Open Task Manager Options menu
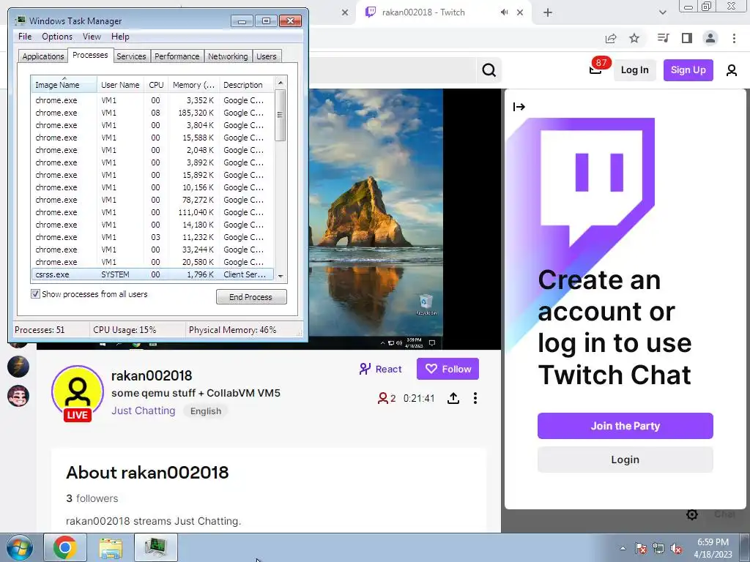 tap(57, 37)
